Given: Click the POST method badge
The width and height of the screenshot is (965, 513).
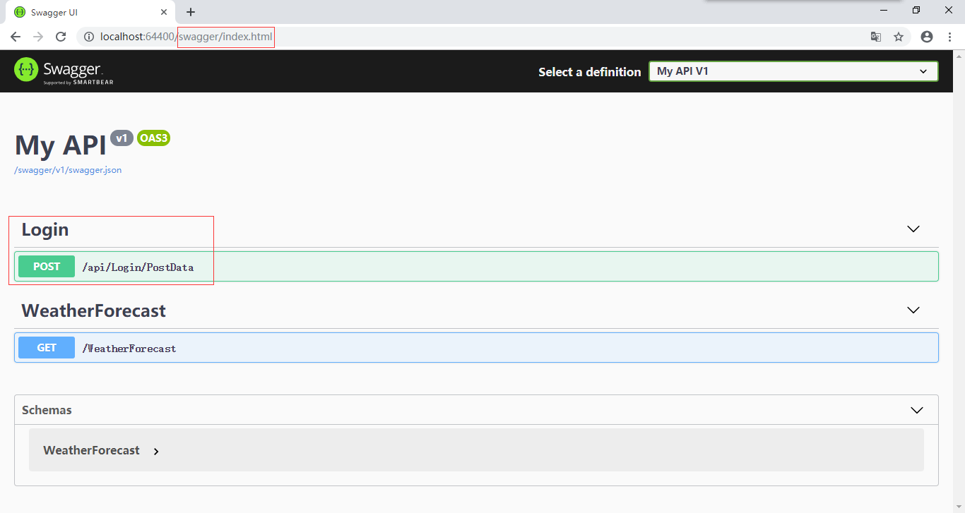Looking at the screenshot, I should tap(47, 267).
